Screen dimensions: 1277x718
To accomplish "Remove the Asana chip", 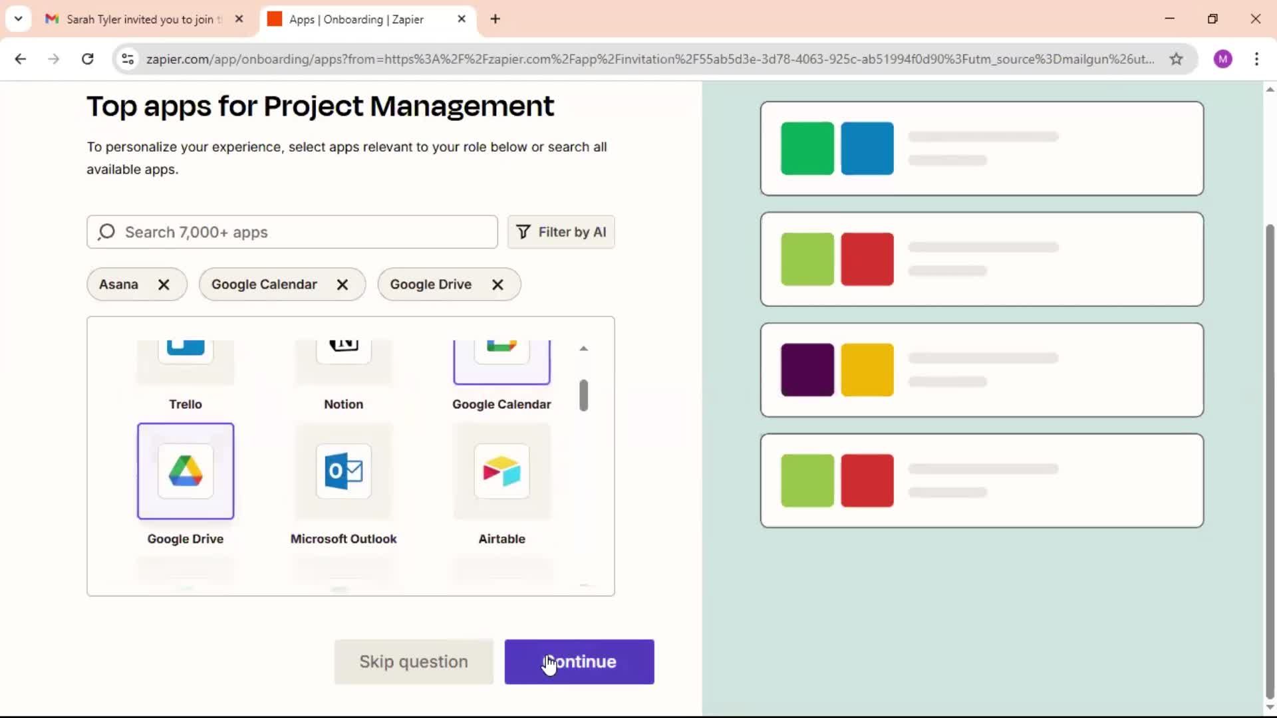I will (164, 285).
